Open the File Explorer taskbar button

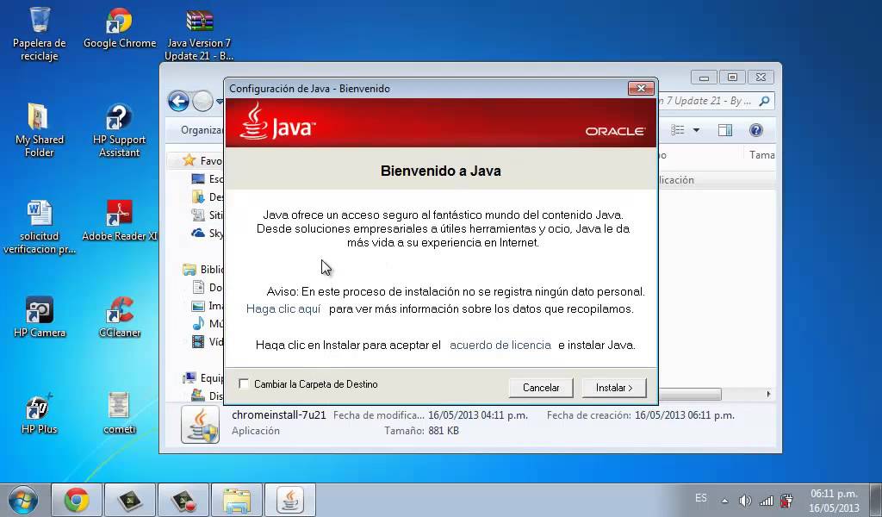pos(237,500)
